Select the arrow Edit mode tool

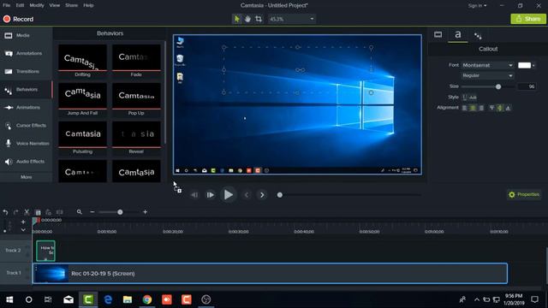pyautogui.click(x=236, y=19)
